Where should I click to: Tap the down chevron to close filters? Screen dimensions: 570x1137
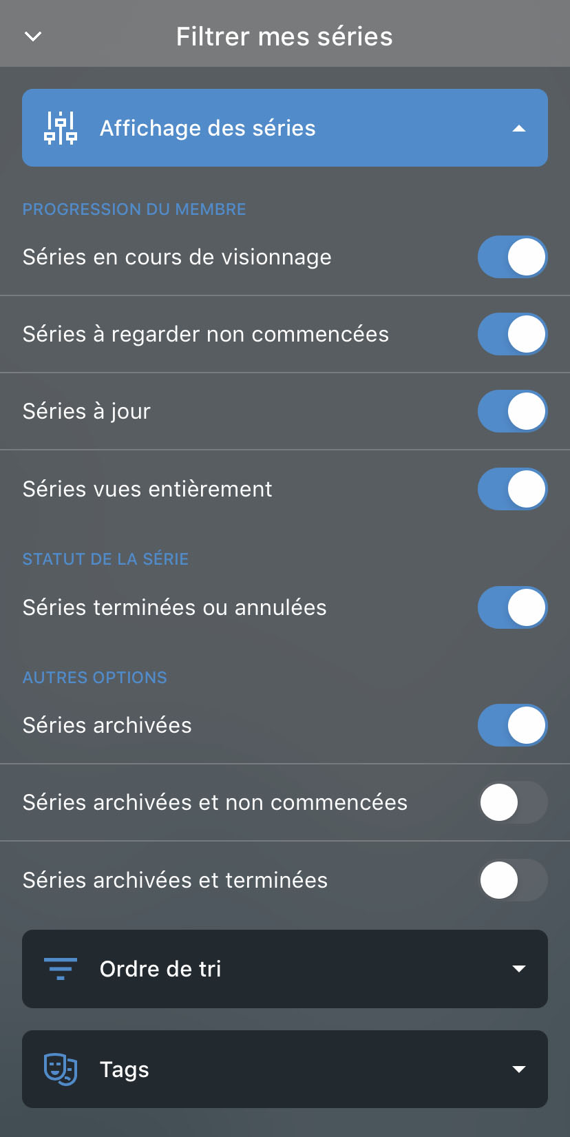[x=33, y=36]
